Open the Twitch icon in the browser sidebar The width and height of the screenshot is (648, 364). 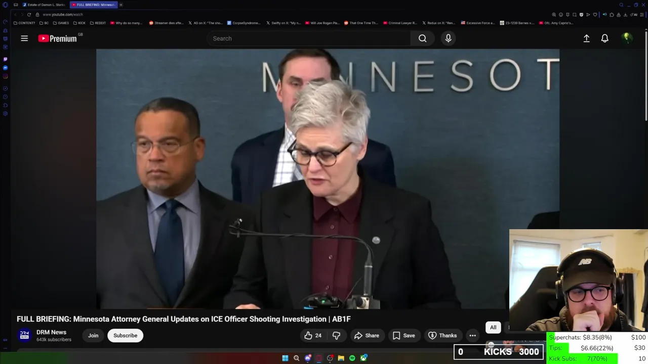click(5, 59)
